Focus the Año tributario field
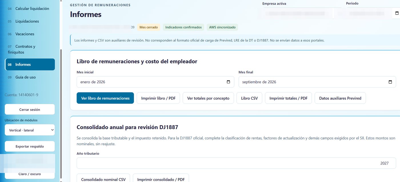This screenshot has width=400, height=182. click(236, 163)
